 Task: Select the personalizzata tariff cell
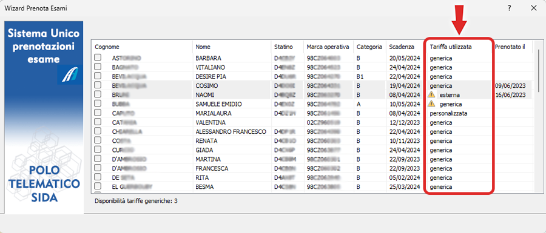point(448,113)
